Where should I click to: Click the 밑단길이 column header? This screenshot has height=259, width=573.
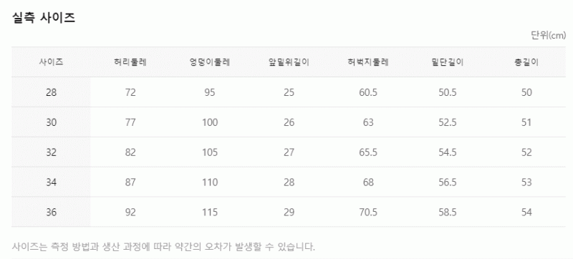447,62
